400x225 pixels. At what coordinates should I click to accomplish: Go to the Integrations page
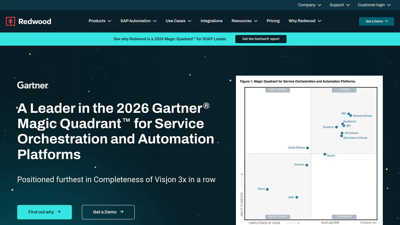click(212, 21)
